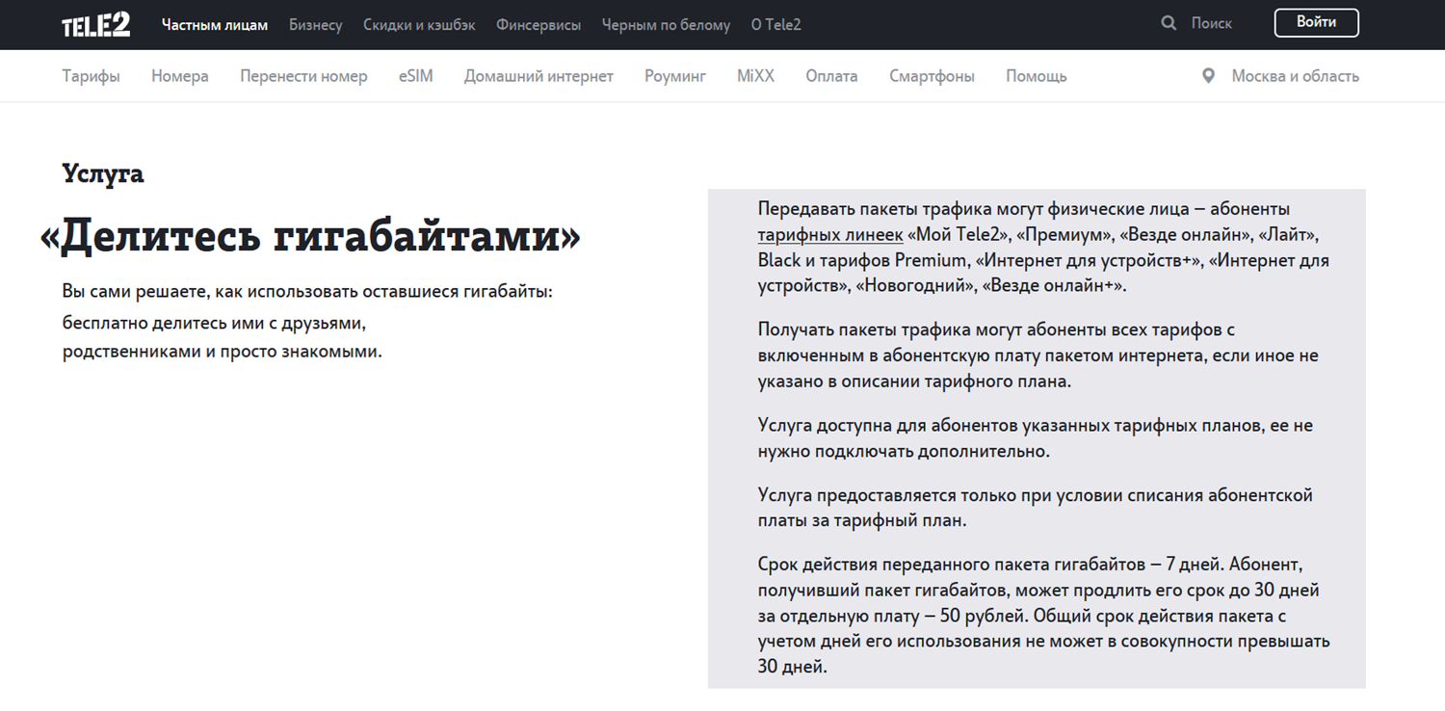Click the Войти login button
This screenshot has width=1445, height=711.
coord(1316,23)
